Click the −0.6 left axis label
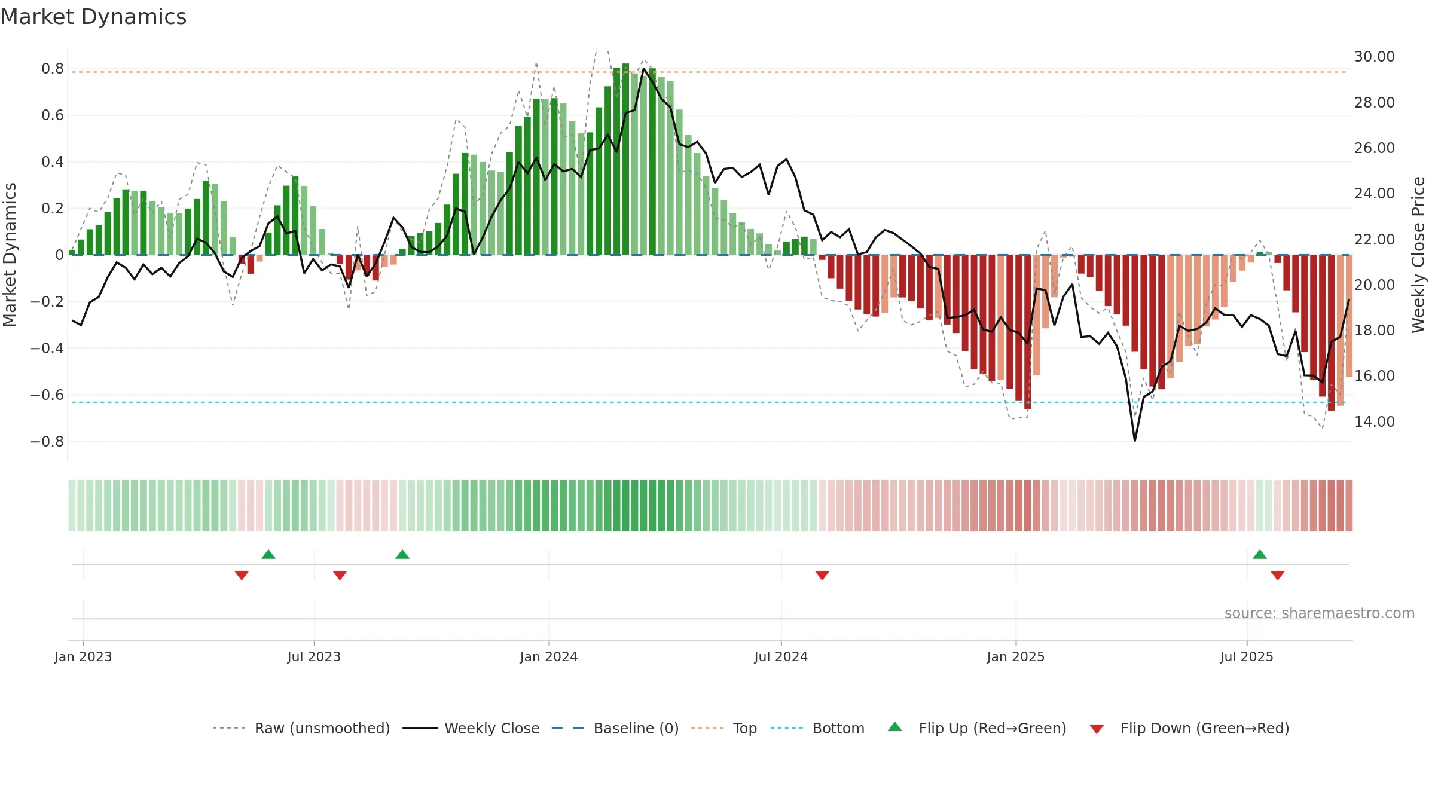 [x=47, y=395]
